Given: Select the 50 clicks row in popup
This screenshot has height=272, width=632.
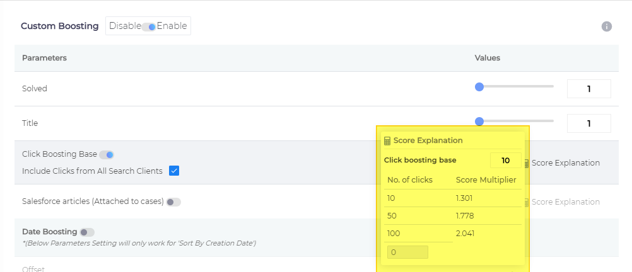Looking at the screenshot, I should [x=452, y=216].
